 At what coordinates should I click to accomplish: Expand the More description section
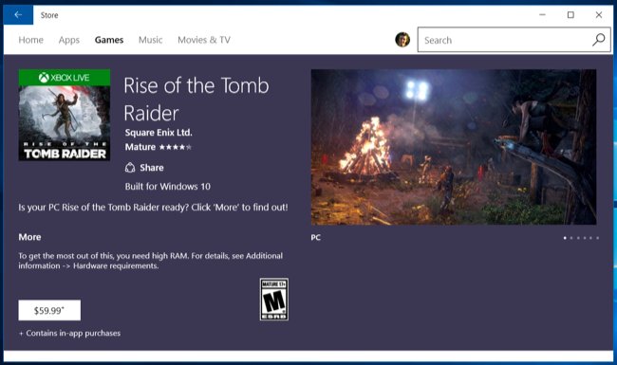coord(29,237)
